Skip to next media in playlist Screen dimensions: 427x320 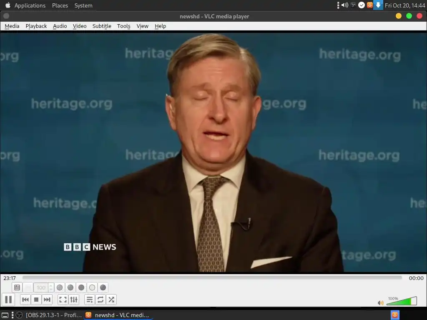(x=47, y=300)
